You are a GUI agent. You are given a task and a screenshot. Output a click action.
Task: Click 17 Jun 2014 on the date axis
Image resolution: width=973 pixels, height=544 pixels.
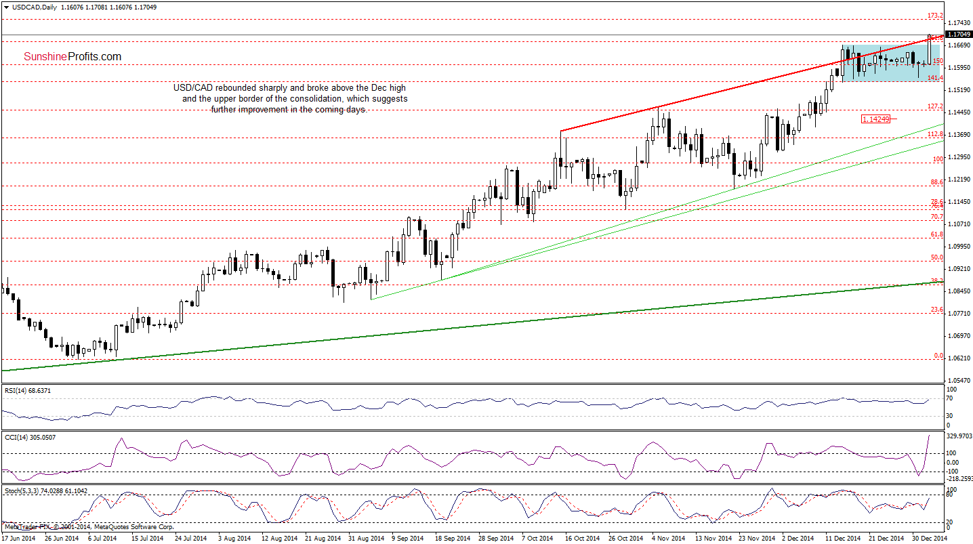pos(20,539)
